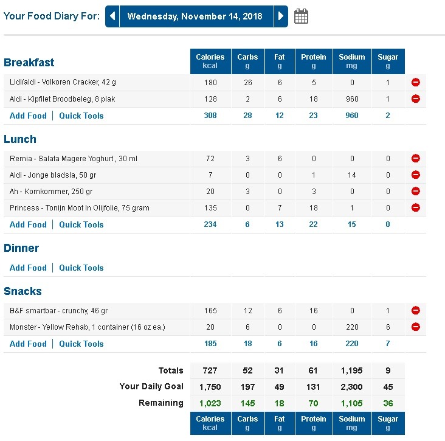Go to the next day arrow
Screen dimensions: 445x441
pos(280,16)
